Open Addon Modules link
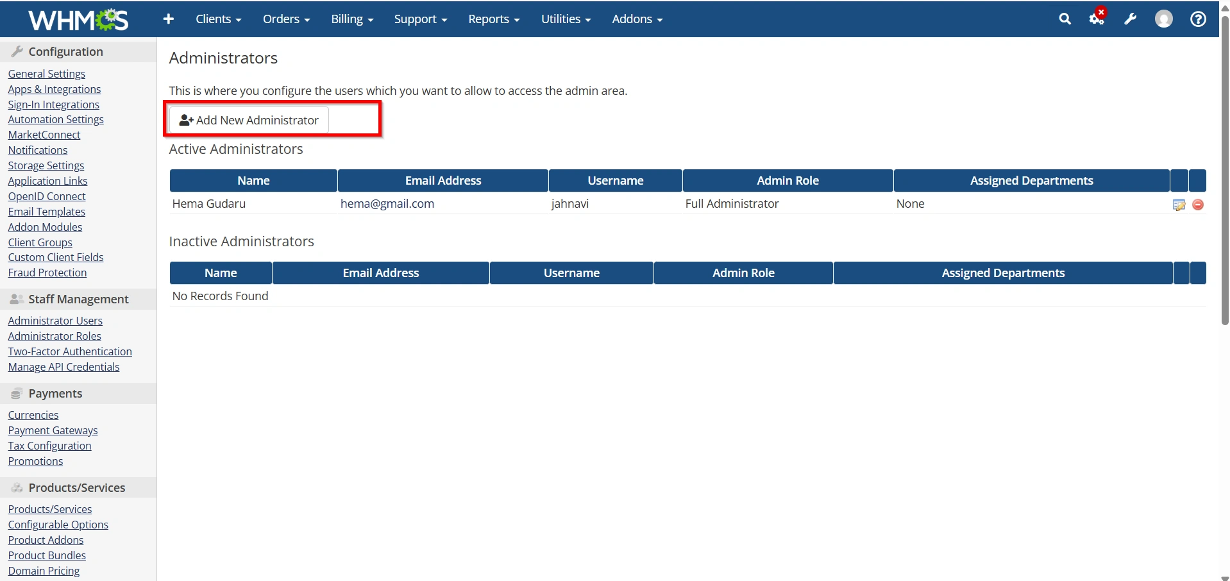1230x581 pixels. [45, 227]
